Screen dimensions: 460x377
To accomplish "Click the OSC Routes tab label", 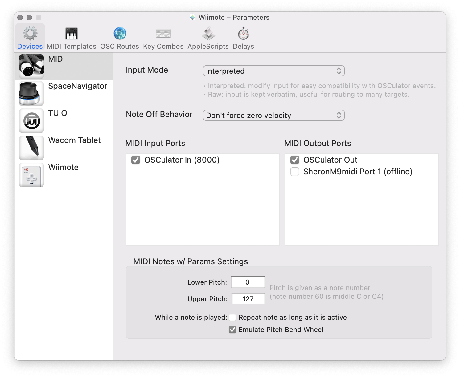I will 120,46.
